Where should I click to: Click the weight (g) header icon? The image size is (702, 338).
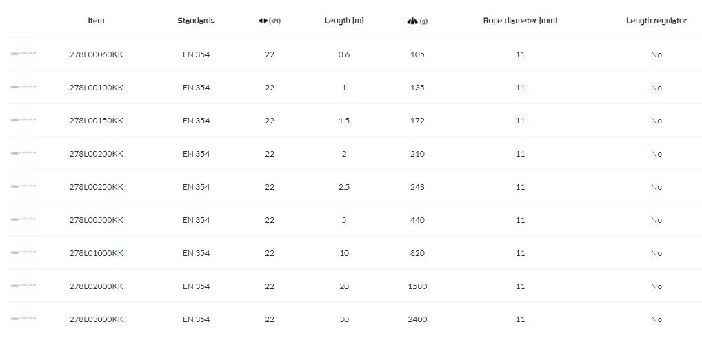412,21
